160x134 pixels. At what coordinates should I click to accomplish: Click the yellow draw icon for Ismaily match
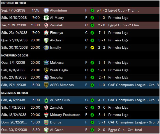(x=92, y=48)
